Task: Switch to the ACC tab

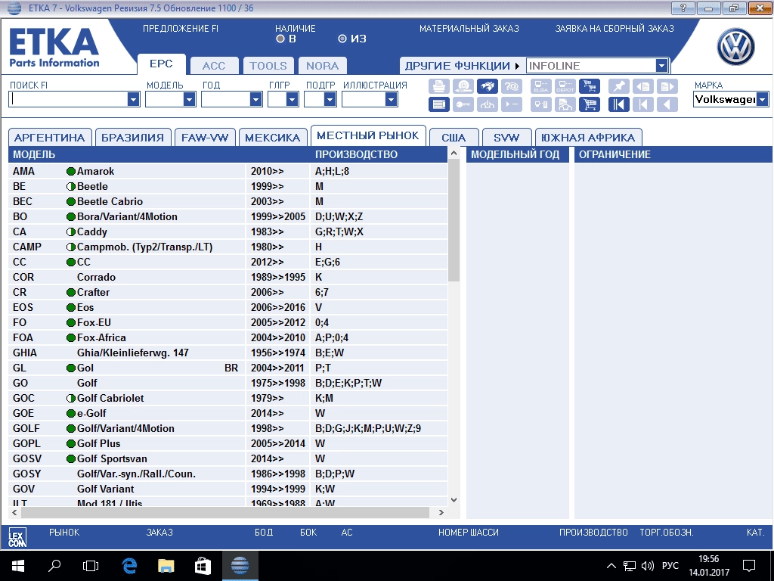Action: (x=214, y=66)
